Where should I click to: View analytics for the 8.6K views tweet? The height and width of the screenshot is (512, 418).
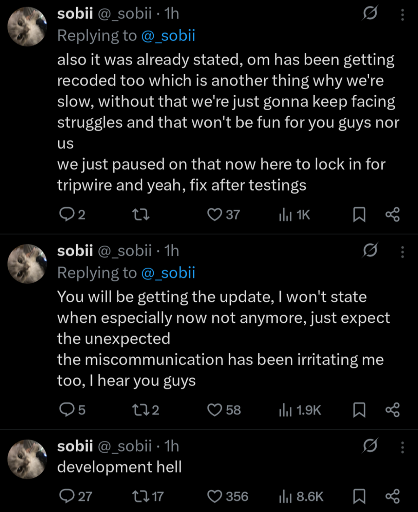point(285,496)
